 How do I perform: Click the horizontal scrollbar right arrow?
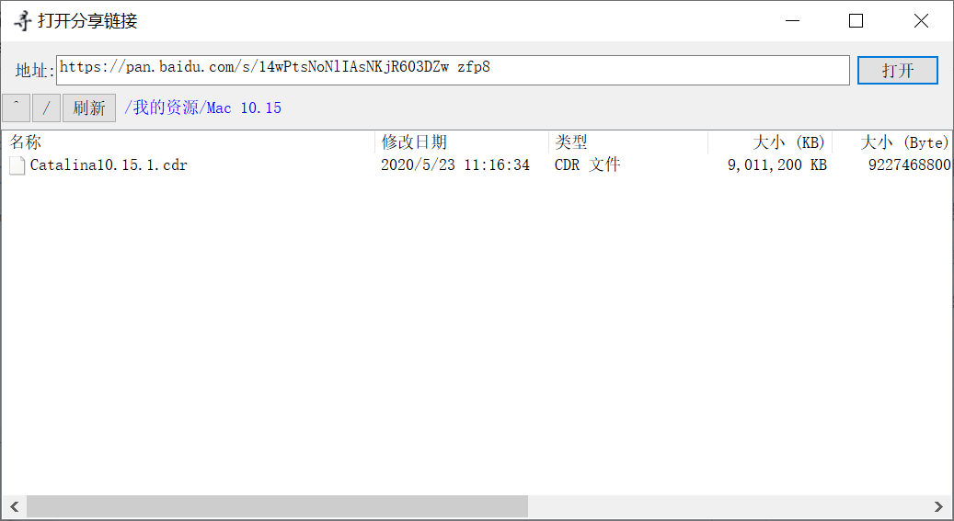(938, 506)
